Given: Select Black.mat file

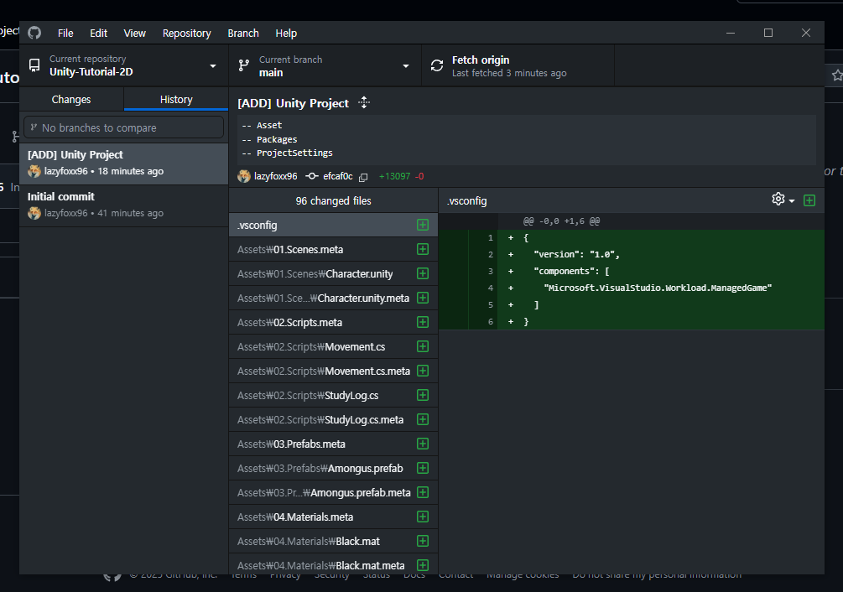Looking at the screenshot, I should click(333, 541).
